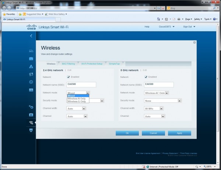Select the Wireless tab
Viewport: 221px width, 170px height.
[51, 64]
